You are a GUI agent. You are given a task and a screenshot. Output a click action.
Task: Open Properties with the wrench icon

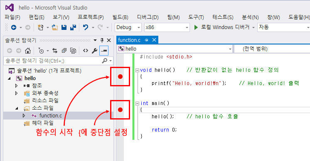(94, 51)
